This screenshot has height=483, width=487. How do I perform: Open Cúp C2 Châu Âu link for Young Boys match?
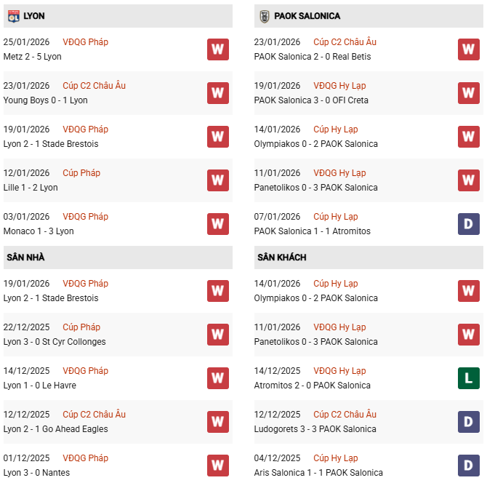94,86
